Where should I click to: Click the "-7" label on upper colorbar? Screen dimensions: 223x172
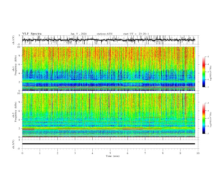click(x=208, y=87)
